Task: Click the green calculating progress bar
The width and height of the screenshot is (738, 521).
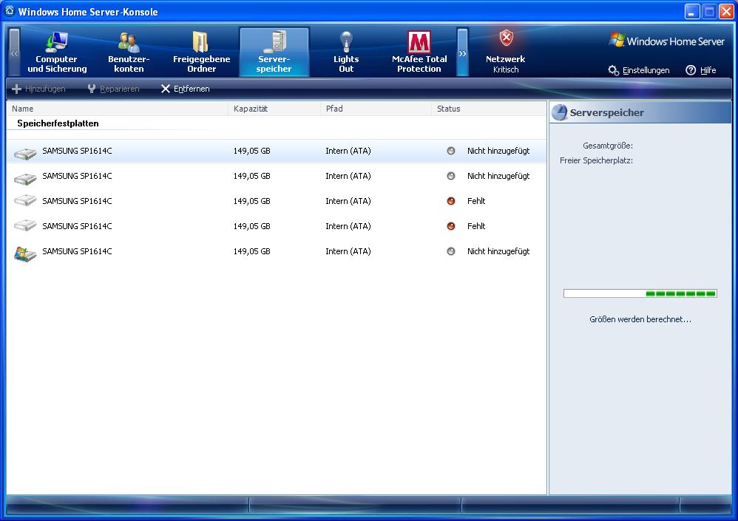Action: coord(640,293)
